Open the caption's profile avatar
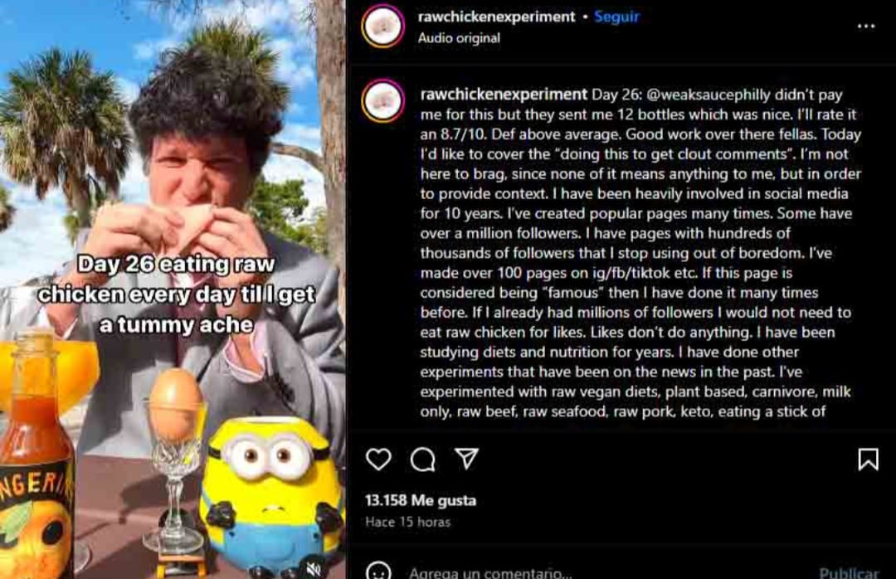896x579 pixels. [x=382, y=101]
